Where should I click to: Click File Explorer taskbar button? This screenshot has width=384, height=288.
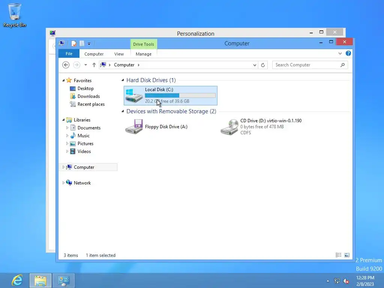click(x=40, y=280)
